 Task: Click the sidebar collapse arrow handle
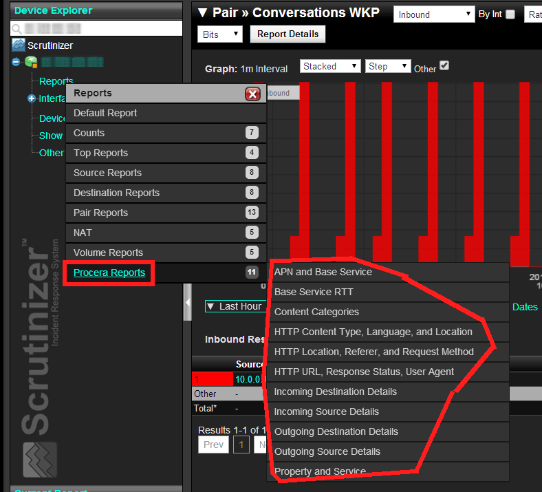[188, 302]
